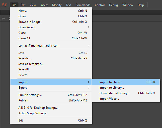The height and width of the screenshot is (128, 162).
Task: Open the Edit menu
Action: point(23,5)
